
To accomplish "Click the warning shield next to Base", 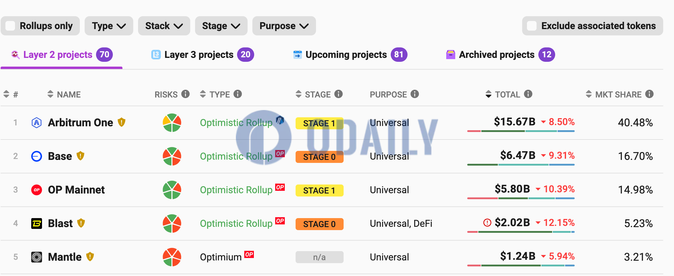I will coord(80,156).
